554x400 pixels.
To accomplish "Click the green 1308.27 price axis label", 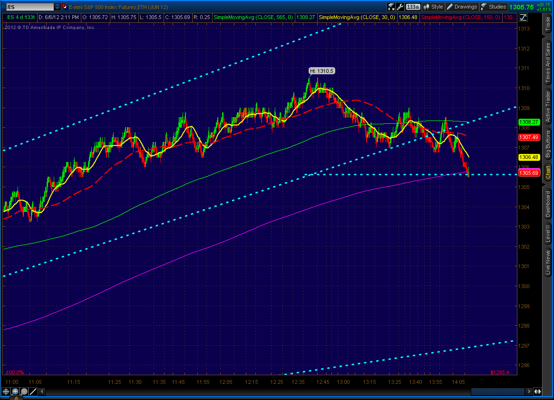I will [x=529, y=122].
